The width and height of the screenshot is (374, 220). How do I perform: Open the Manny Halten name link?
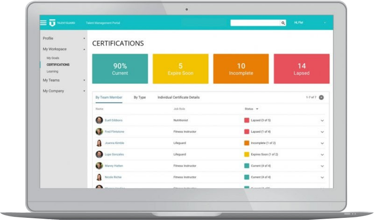[114, 166]
